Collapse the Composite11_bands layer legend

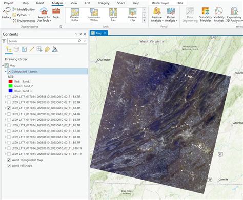coord(6,72)
